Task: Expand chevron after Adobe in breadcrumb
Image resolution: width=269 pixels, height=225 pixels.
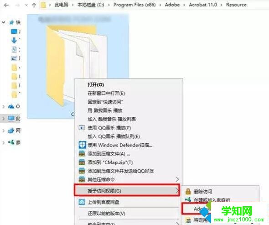Action: click(184, 5)
